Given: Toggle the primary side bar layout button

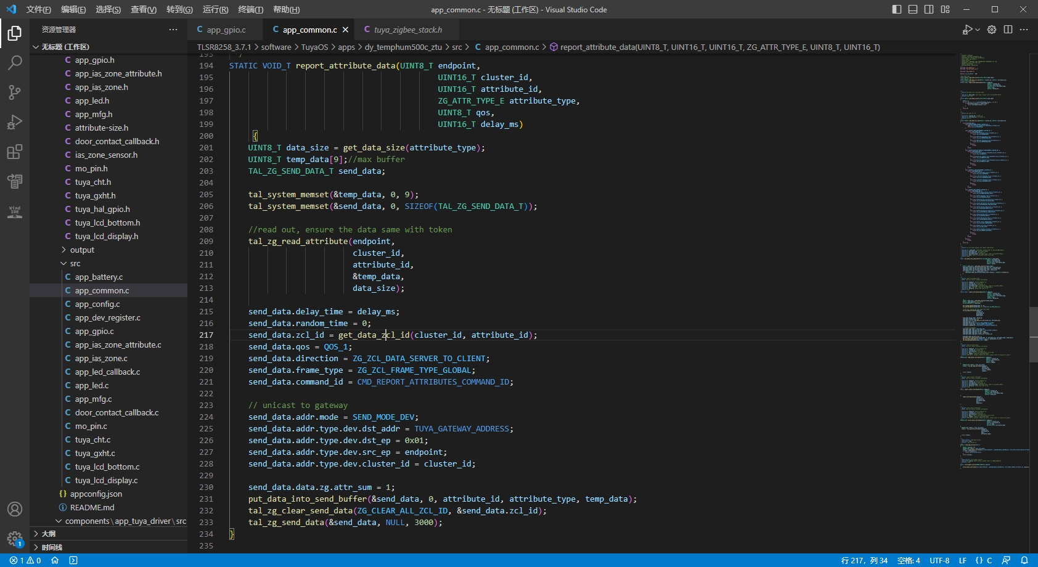Looking at the screenshot, I should coord(897,9).
